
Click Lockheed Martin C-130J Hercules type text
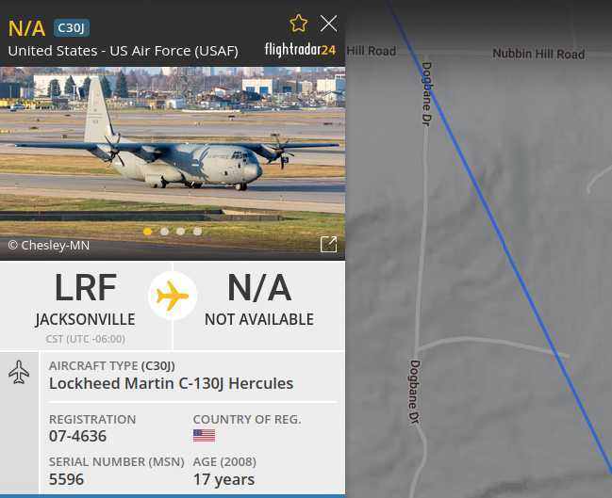pos(171,383)
